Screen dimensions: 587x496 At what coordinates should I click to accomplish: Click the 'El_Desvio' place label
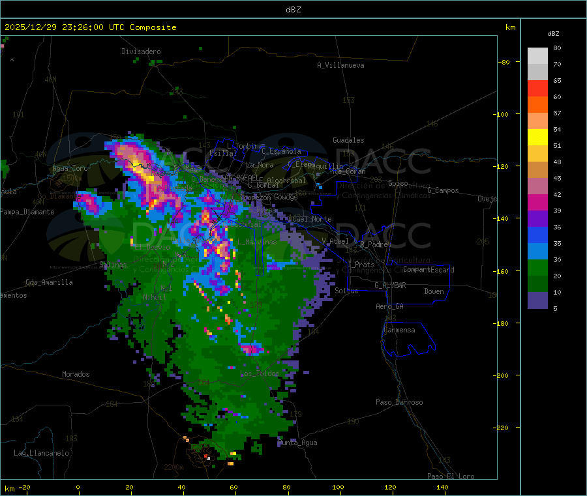click(x=152, y=247)
